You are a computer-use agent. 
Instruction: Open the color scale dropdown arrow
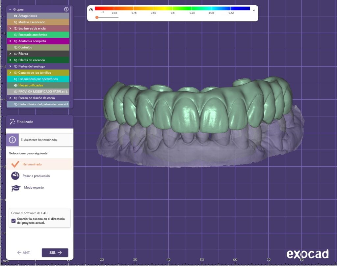253,10
